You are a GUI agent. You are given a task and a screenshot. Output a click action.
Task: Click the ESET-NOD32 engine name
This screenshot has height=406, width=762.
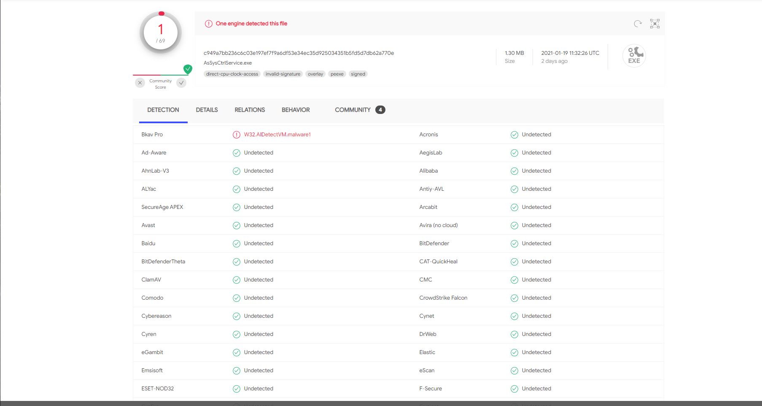coord(158,389)
